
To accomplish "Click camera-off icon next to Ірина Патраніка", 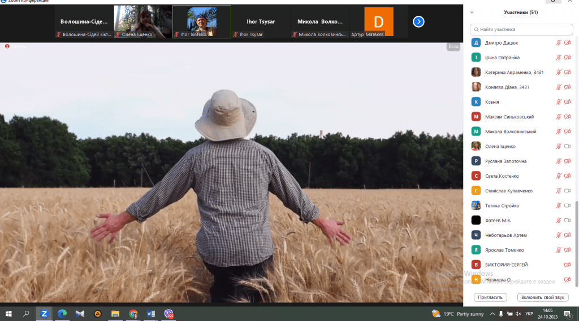I will [x=567, y=58].
